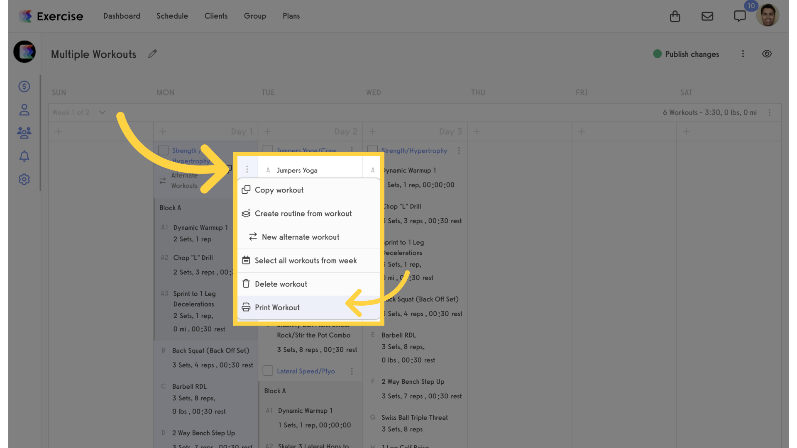Screen dimensions: 797x448
Task: Open the shopping bag icon
Action: pos(675,16)
